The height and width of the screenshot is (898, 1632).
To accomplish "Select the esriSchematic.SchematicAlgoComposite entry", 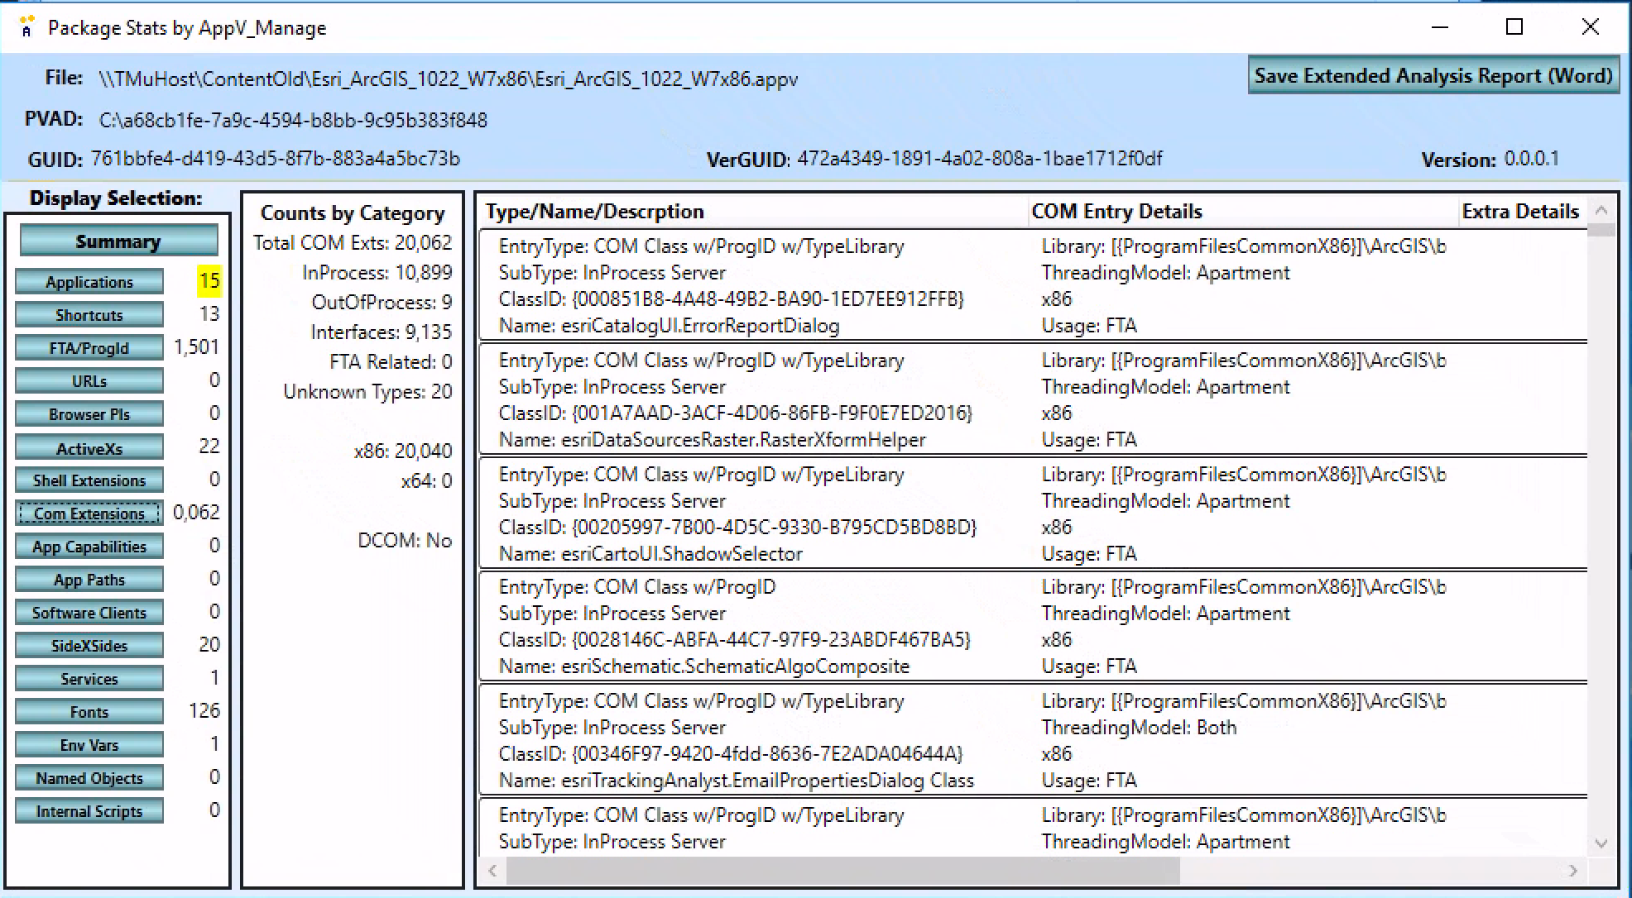I will tap(1033, 626).
